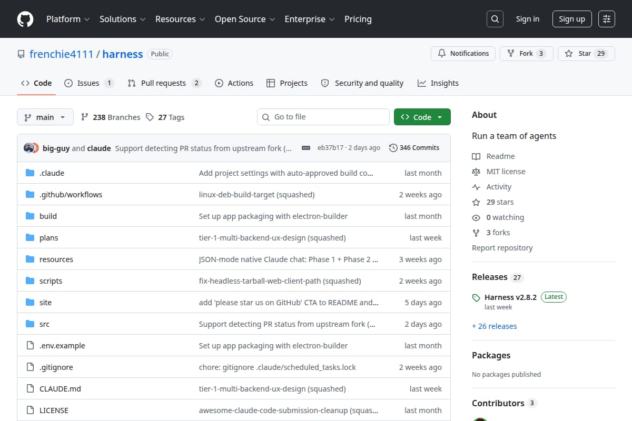The height and width of the screenshot is (421, 632).
Task: Click the .claude folder icon
Action: pyautogui.click(x=30, y=173)
